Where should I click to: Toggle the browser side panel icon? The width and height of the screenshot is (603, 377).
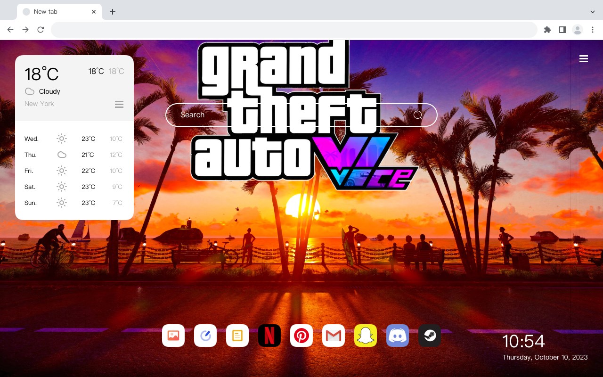pos(562,30)
